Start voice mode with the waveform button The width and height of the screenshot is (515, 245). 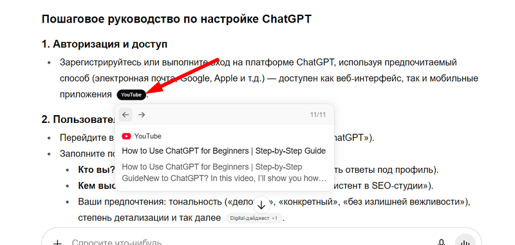point(465,241)
